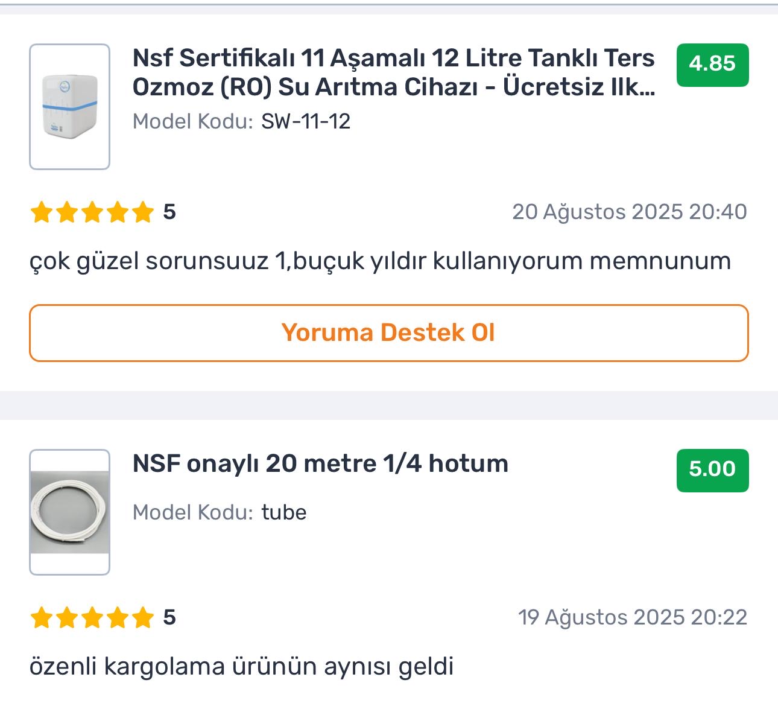Viewport: 778px width, 709px height.
Task: Select the model code "tube" text
Action: coord(284,512)
